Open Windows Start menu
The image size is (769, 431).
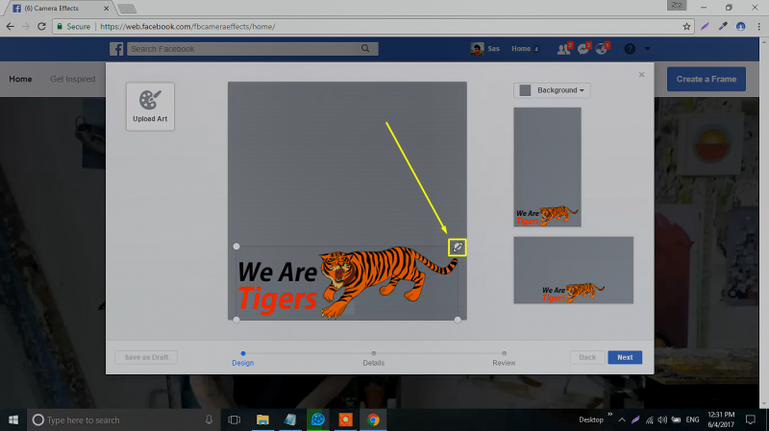[13, 419]
